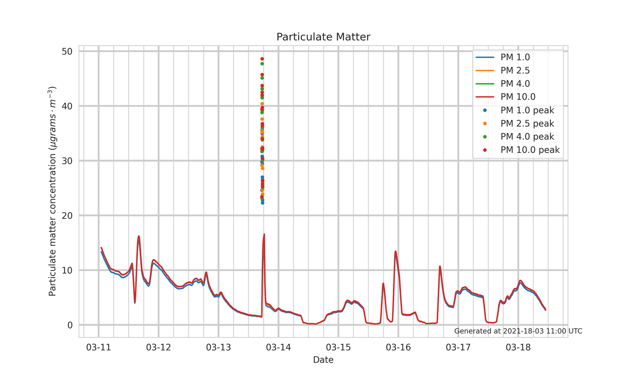Click the chart title Particulate Matter
The width and height of the screenshot is (631, 379).
(323, 37)
